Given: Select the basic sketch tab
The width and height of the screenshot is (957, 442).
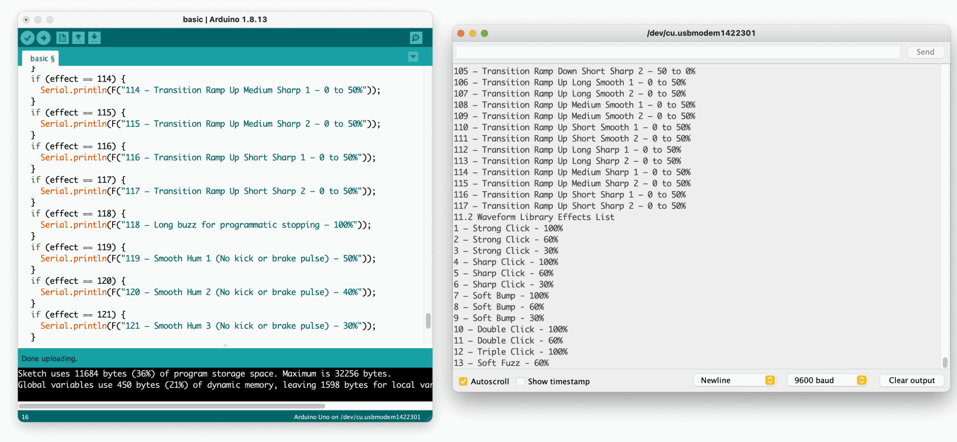Looking at the screenshot, I should pos(42,59).
